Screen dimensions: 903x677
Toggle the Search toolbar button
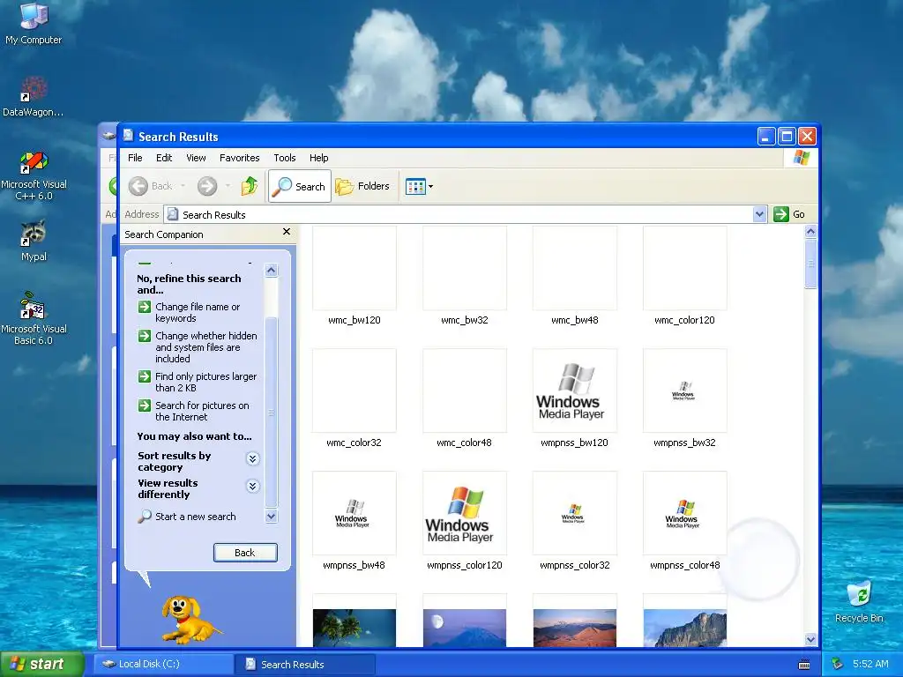[x=300, y=186]
